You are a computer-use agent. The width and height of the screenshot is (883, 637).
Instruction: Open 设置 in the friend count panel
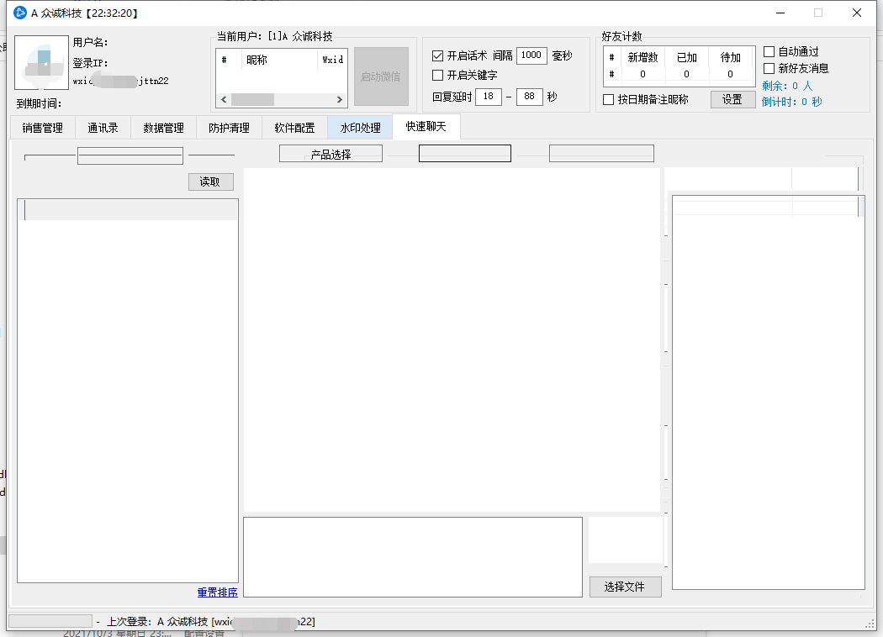point(732,99)
